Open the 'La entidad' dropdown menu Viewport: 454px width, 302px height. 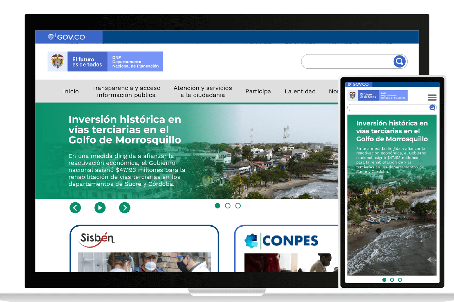300,91
